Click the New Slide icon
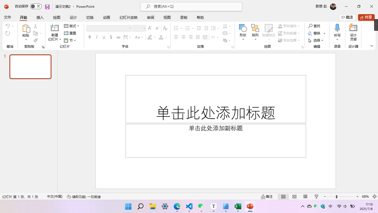Viewport: 378px width, 213px height. [x=55, y=28]
